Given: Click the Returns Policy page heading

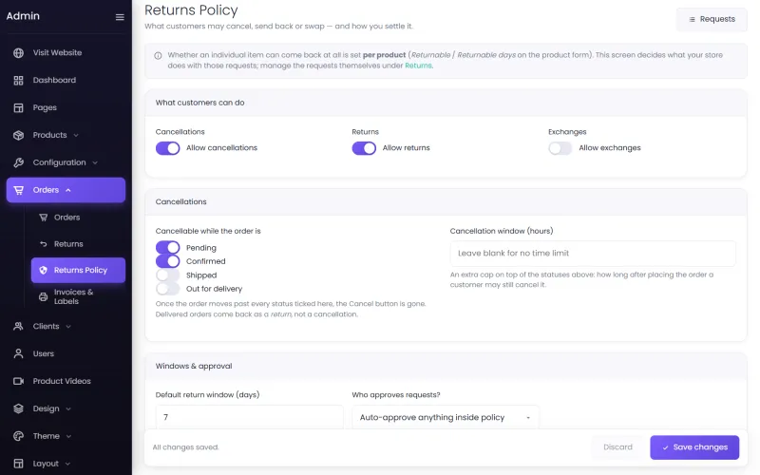Looking at the screenshot, I should coord(191,10).
